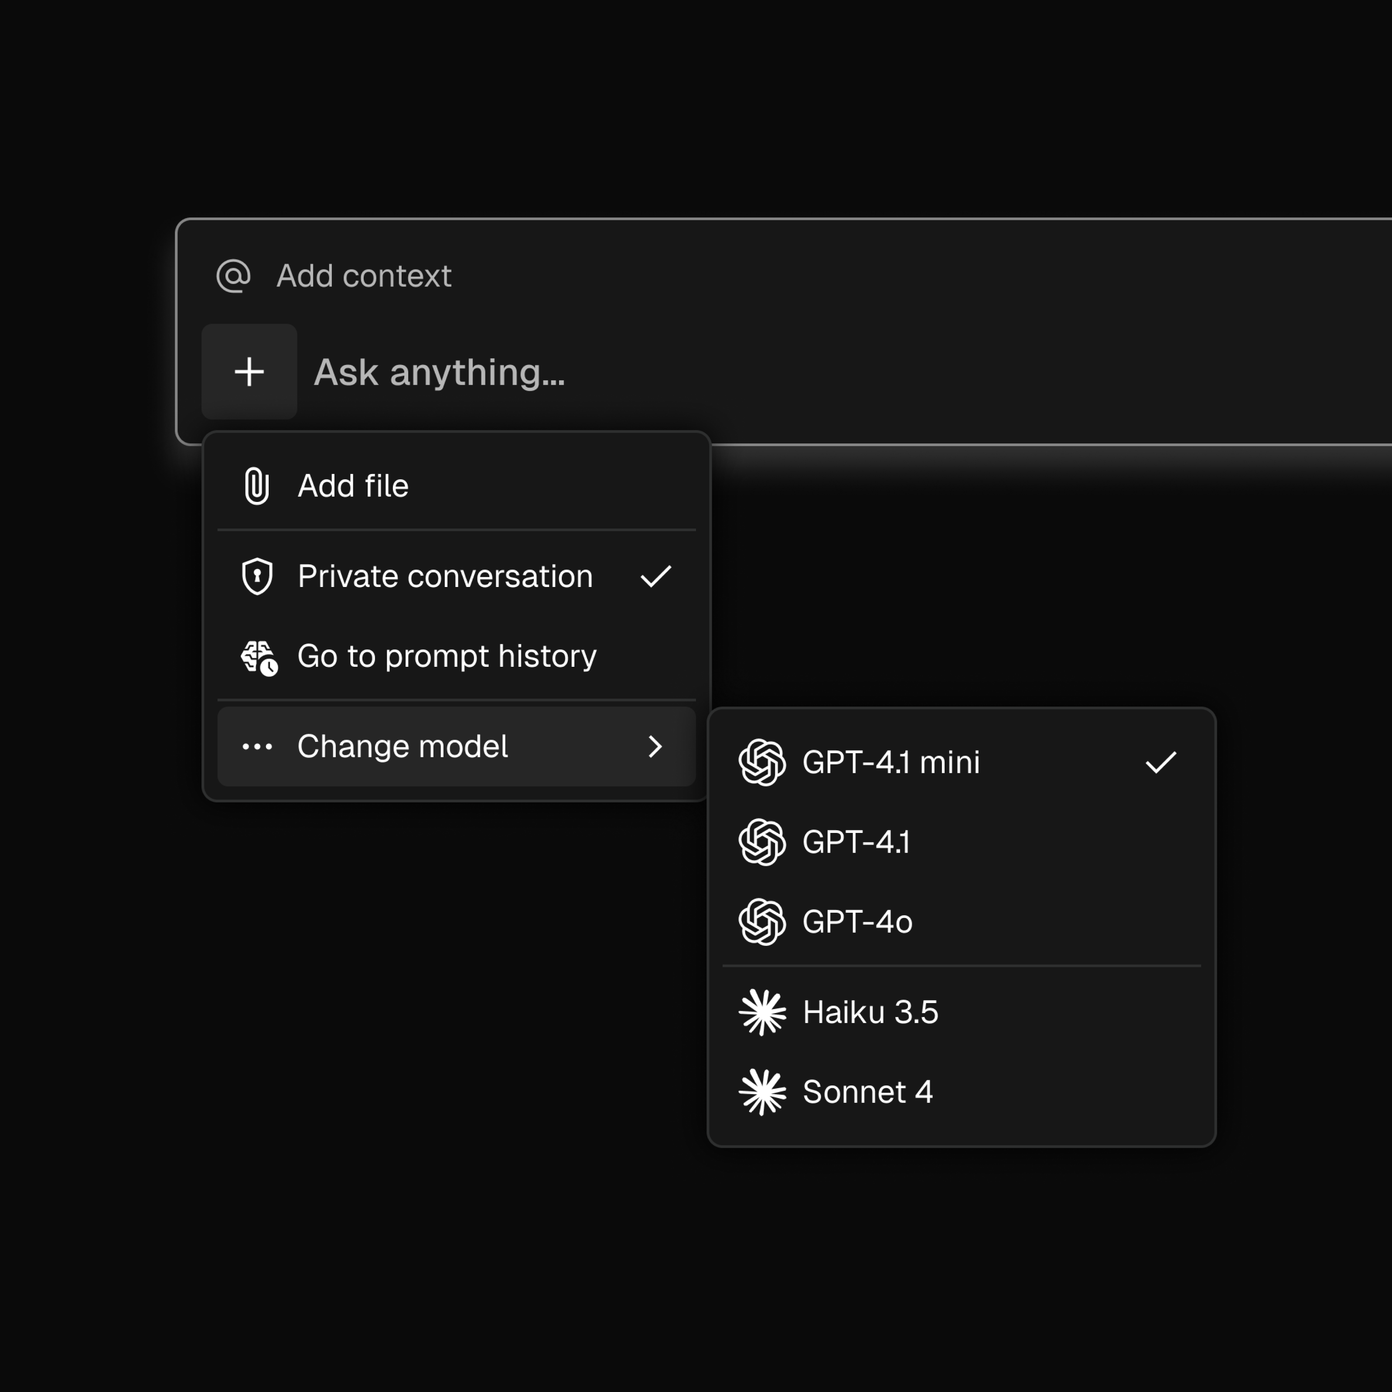Image resolution: width=1392 pixels, height=1392 pixels.
Task: Click the @ add context icon
Action: pos(233,276)
